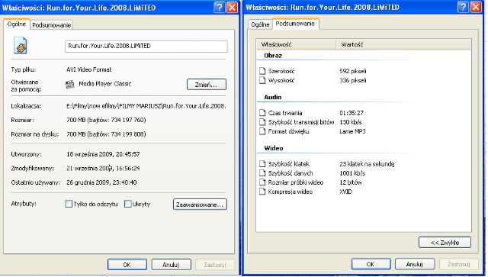Image resolution: width=488 pixels, height=277 pixels.
Task: Open Zaawansowane... attributes dialog
Action: tap(200, 205)
